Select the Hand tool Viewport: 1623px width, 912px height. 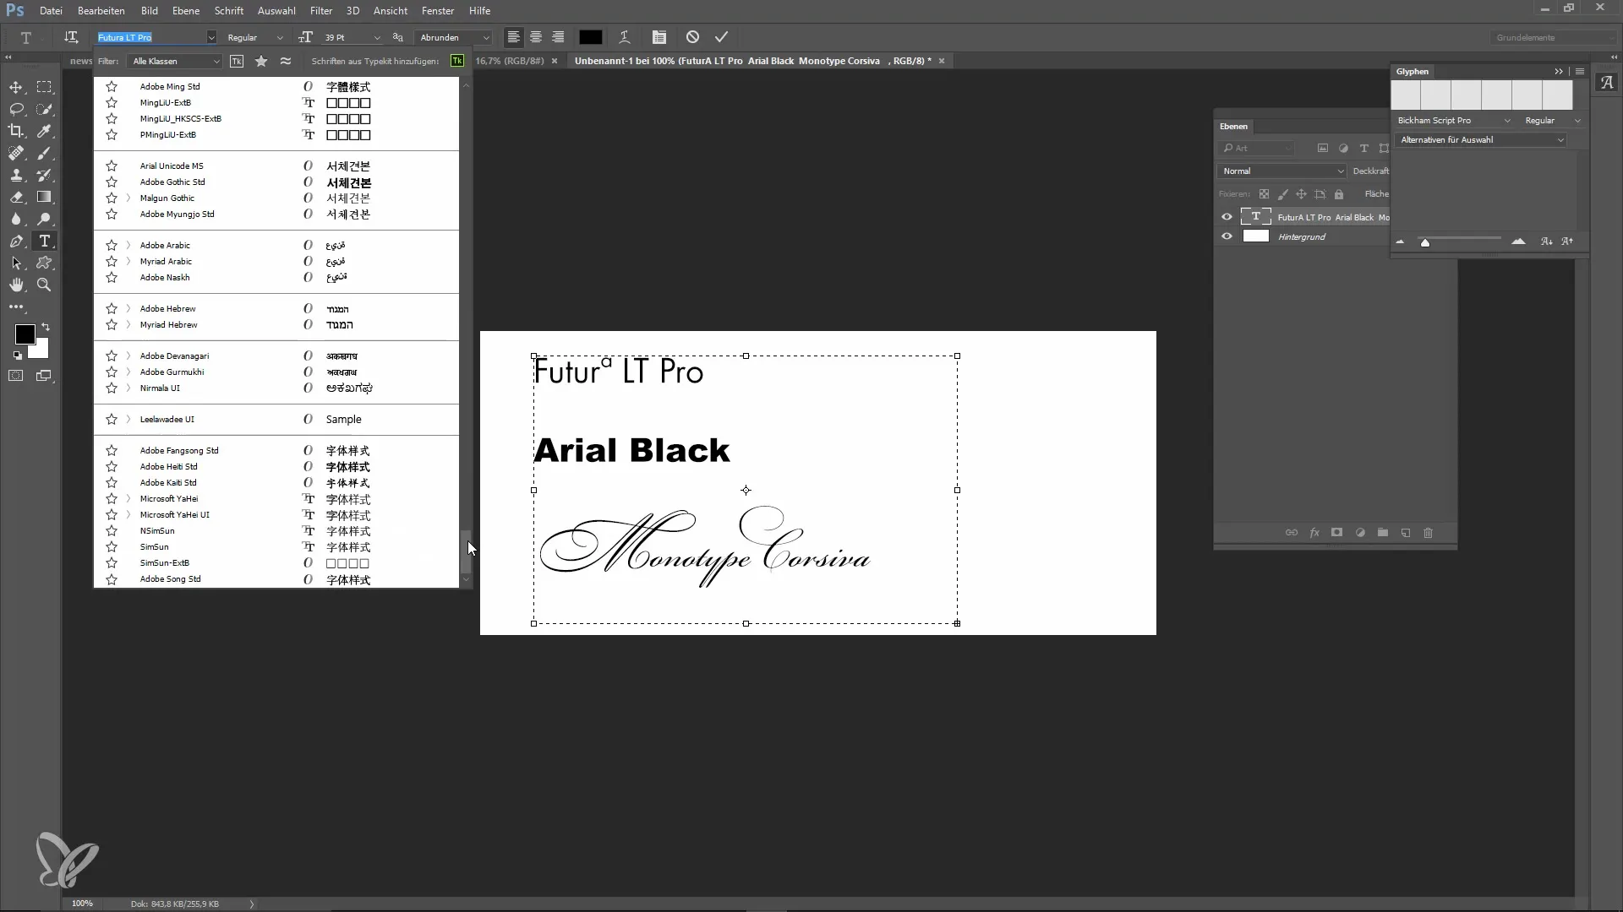16,285
